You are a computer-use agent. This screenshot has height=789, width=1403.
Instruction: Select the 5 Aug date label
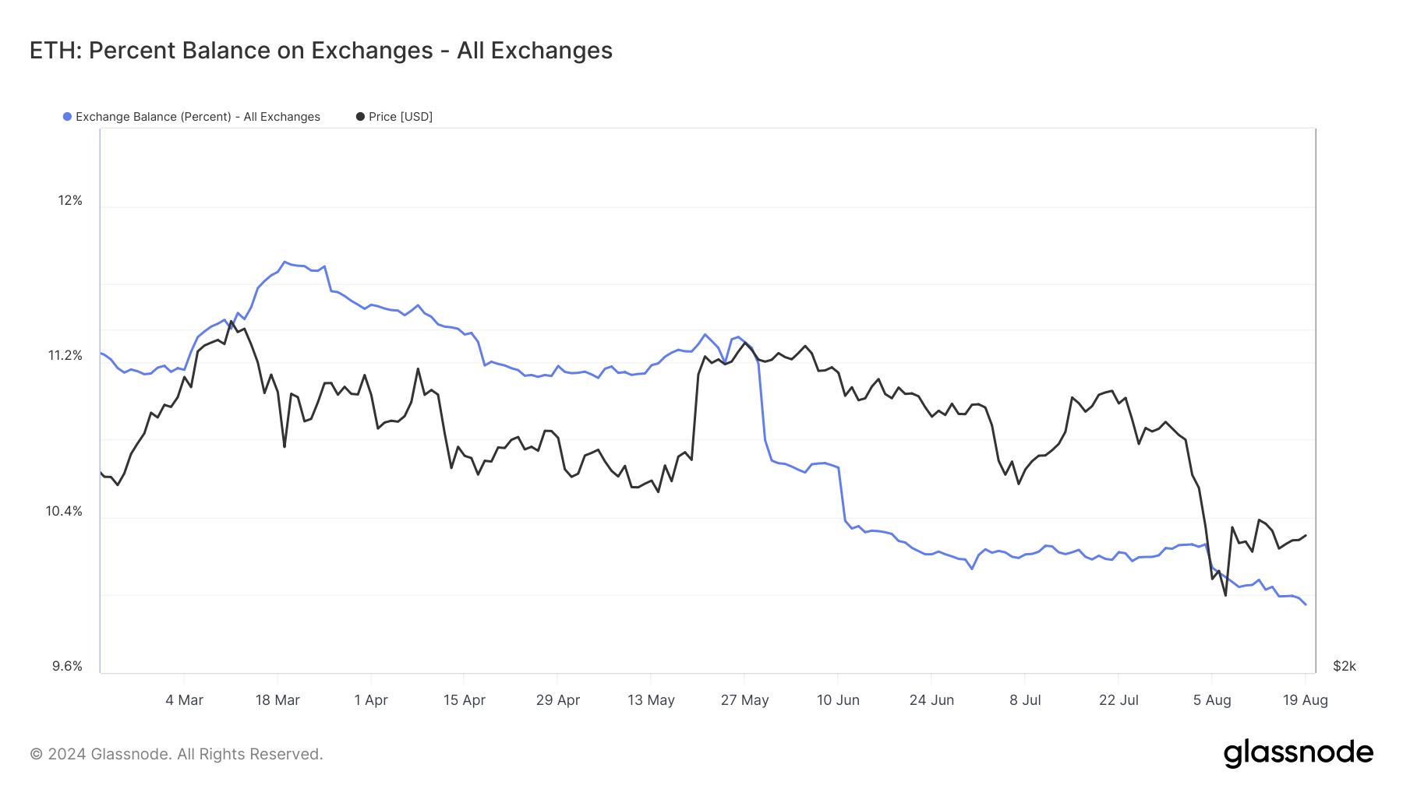point(1212,700)
